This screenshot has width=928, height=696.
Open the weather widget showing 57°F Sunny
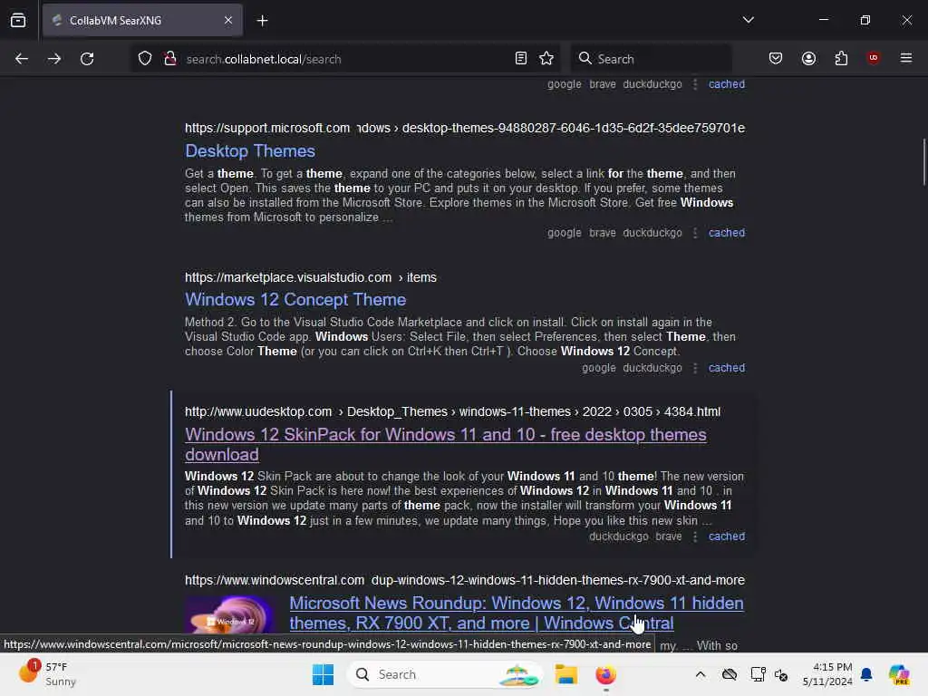(x=47, y=674)
